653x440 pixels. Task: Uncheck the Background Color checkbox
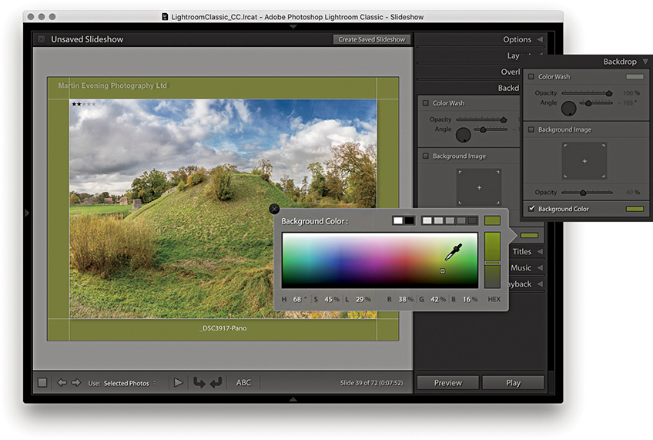click(532, 209)
